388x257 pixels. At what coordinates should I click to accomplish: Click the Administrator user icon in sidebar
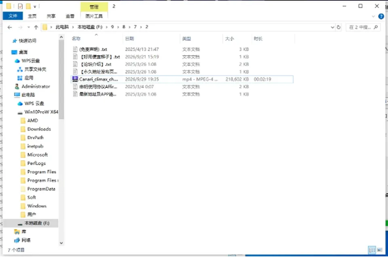point(17,87)
